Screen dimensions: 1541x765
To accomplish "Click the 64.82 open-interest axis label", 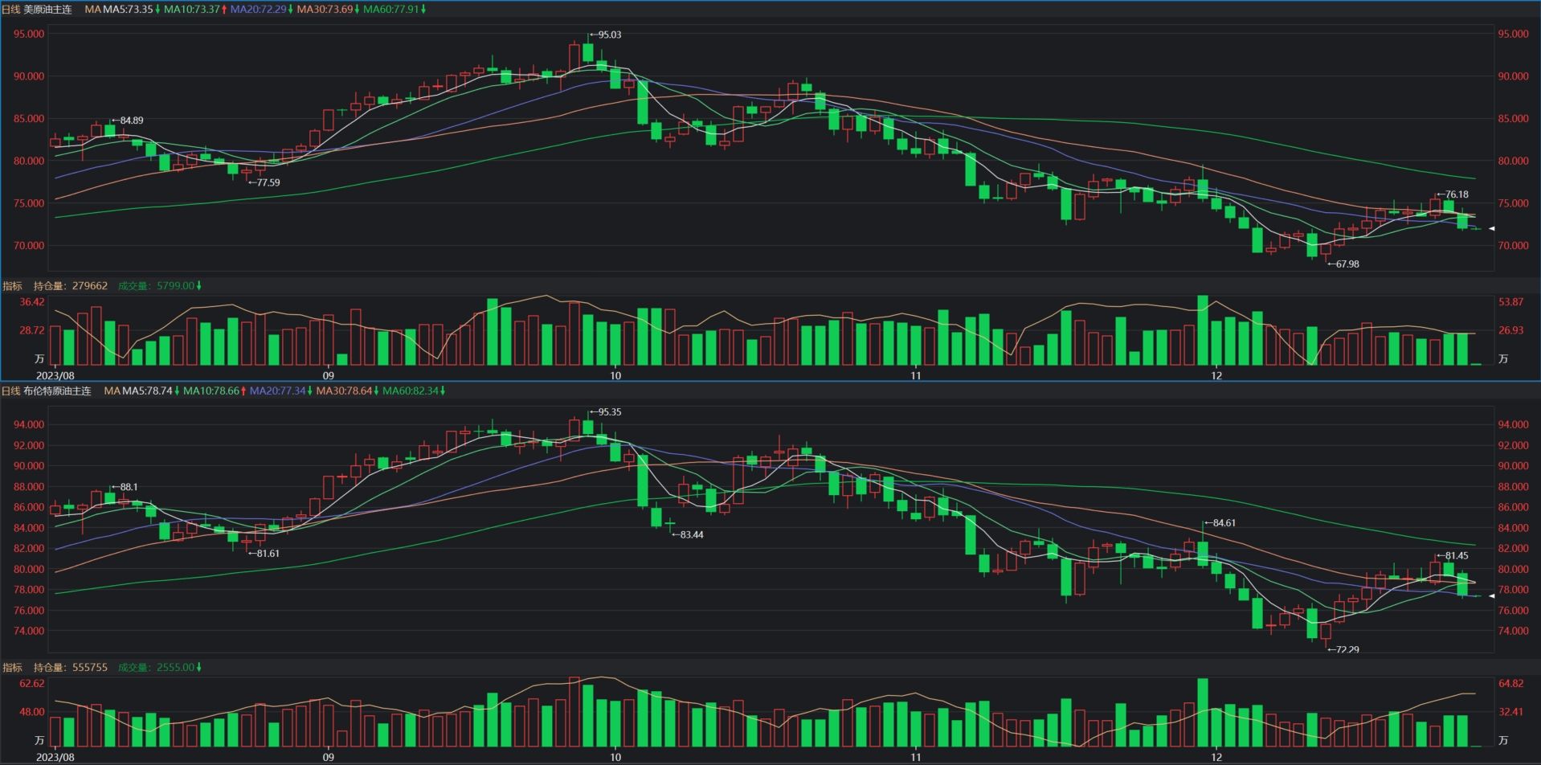I will (x=1511, y=684).
